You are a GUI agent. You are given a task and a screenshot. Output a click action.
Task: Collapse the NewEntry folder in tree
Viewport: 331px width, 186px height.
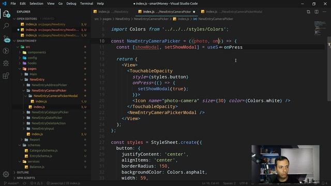(x=37, y=80)
